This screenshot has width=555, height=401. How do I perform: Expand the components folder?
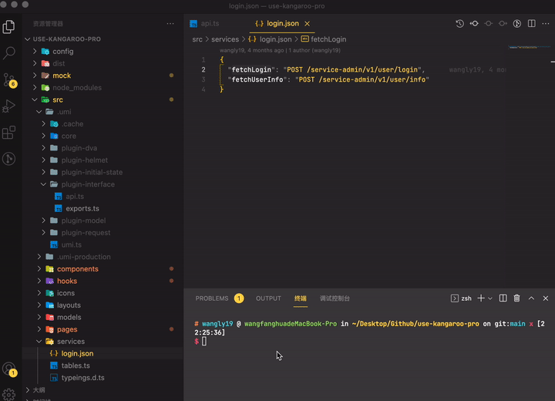coord(39,269)
